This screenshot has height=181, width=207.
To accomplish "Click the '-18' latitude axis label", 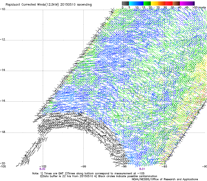I will coord(3,132).
